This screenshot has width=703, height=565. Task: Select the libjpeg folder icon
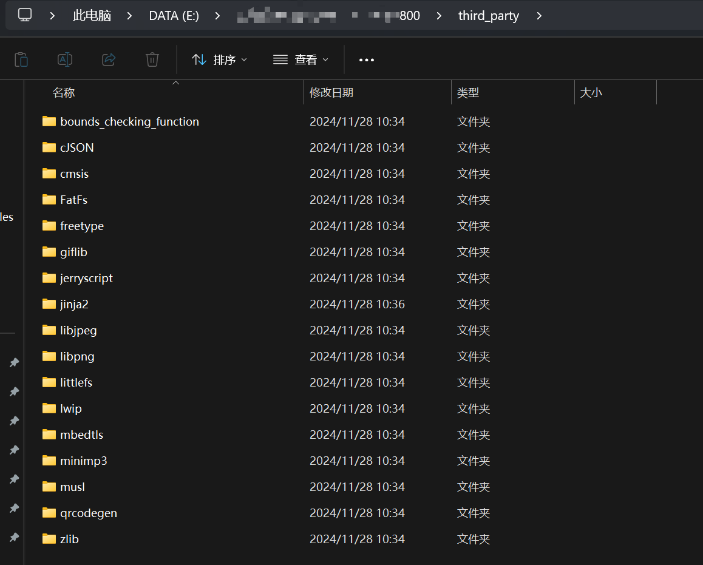point(49,330)
